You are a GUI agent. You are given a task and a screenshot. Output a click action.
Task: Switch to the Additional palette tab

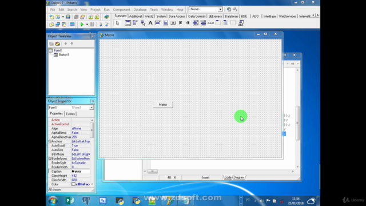pos(136,17)
